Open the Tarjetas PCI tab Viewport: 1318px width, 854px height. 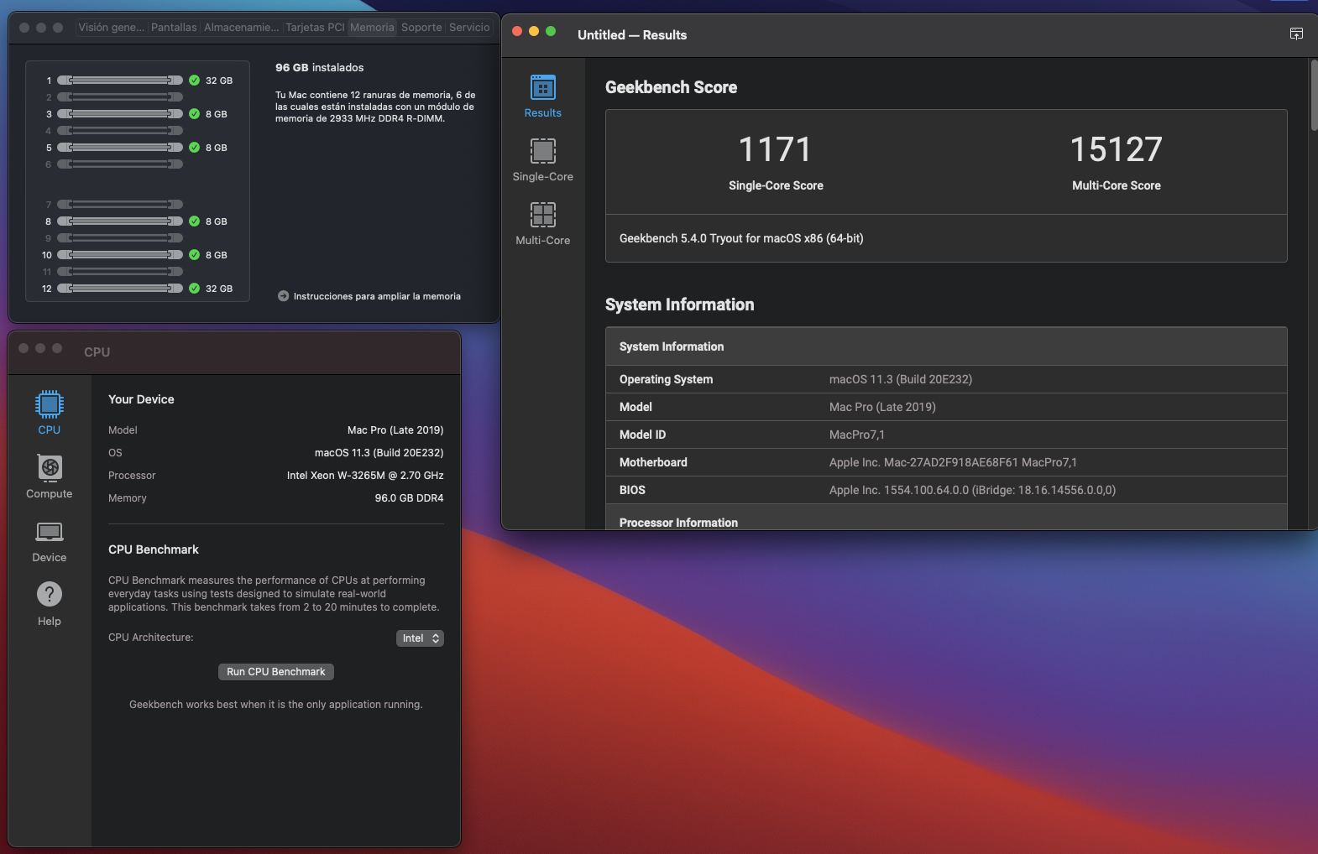(x=315, y=28)
